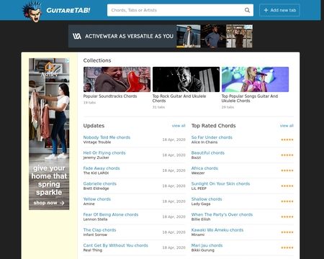Click the search magnifier icon
The width and height of the screenshot is (324, 259).
tap(247, 10)
